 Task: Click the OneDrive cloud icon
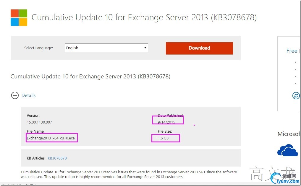click(x=287, y=150)
